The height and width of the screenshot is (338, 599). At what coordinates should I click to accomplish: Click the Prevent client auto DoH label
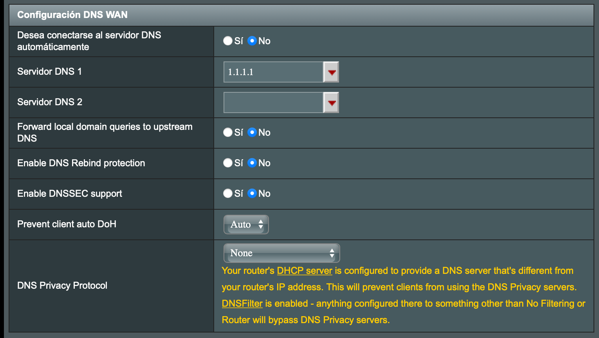click(x=67, y=224)
